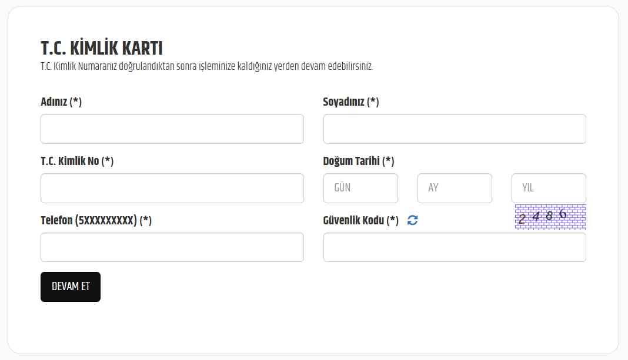
Task: Focus the Telefon number input
Action: click(x=172, y=247)
